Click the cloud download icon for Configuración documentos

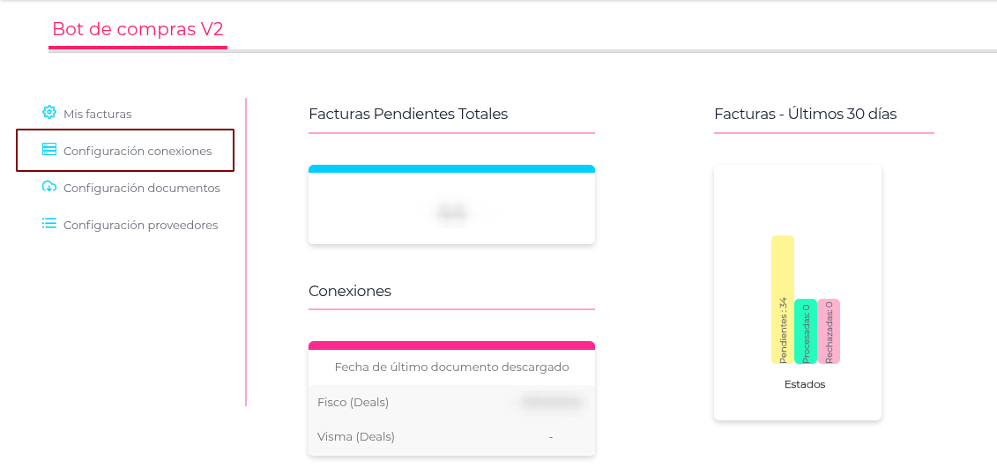click(x=49, y=187)
